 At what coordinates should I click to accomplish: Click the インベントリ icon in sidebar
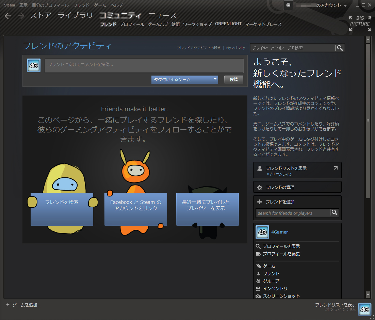coord(258,288)
